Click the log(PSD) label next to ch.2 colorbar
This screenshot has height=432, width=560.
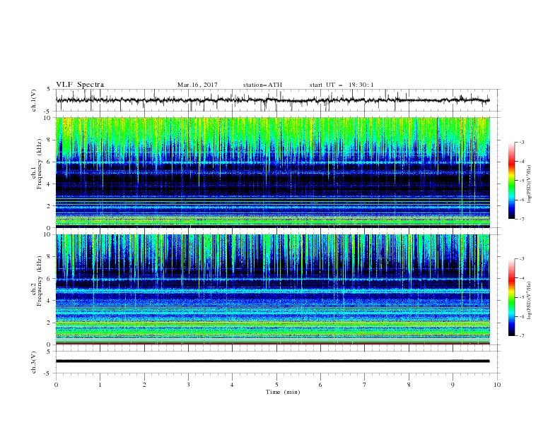click(530, 301)
